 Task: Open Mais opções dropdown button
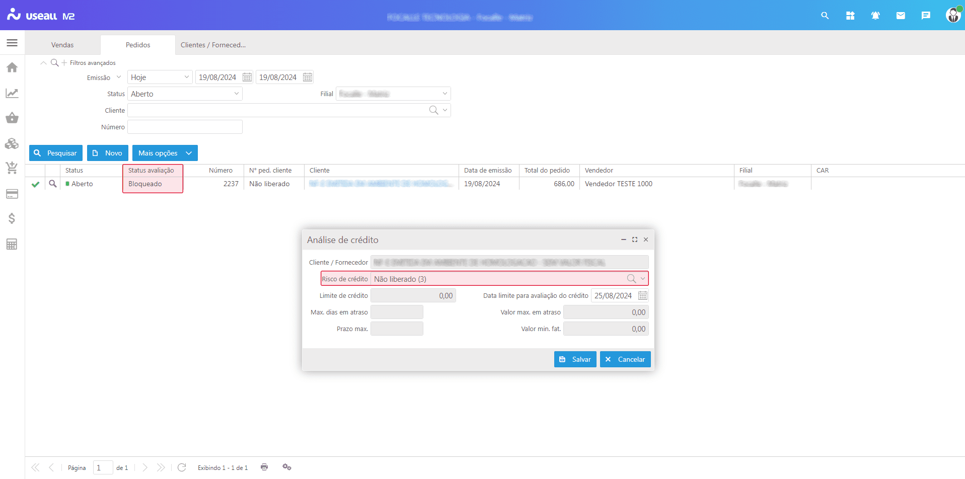(x=165, y=153)
